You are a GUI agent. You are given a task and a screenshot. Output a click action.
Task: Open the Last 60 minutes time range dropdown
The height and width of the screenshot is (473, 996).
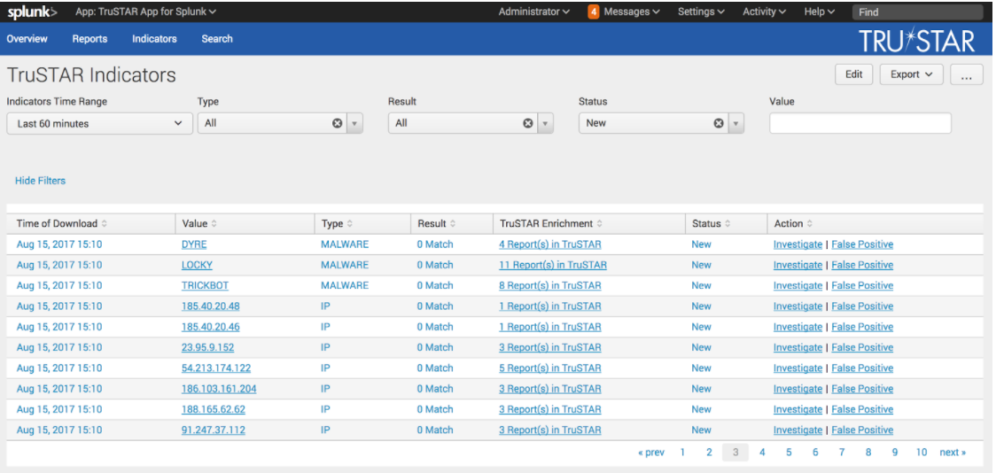tap(100, 124)
